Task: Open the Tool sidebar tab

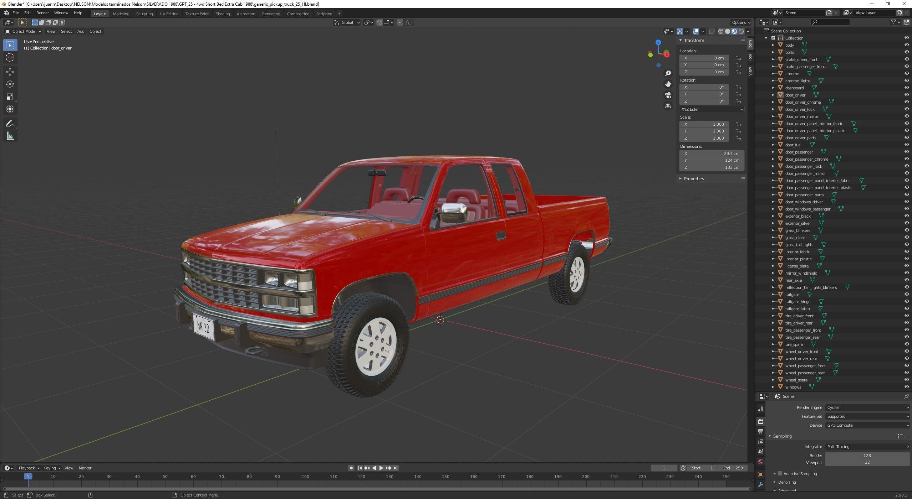Action: [x=750, y=57]
